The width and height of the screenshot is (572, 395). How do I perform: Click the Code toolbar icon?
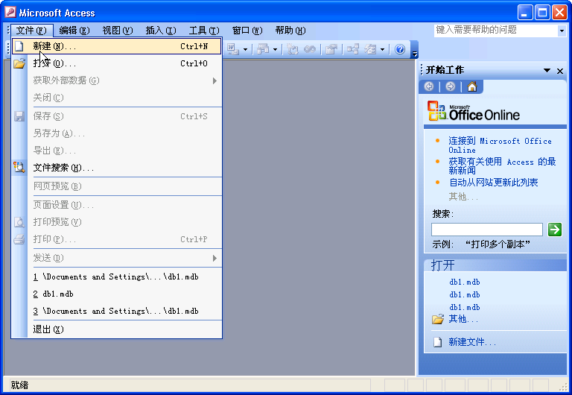(292, 49)
